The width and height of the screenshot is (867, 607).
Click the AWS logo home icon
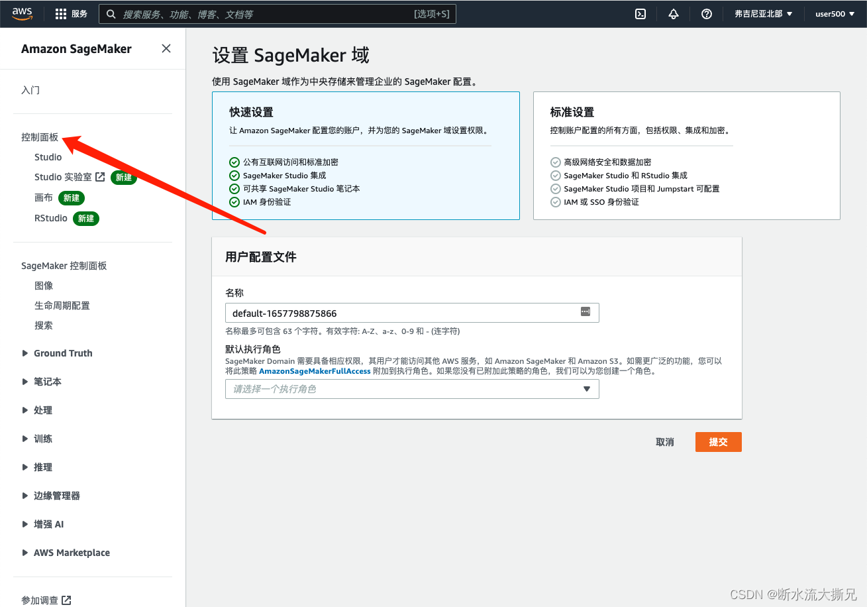click(x=22, y=13)
